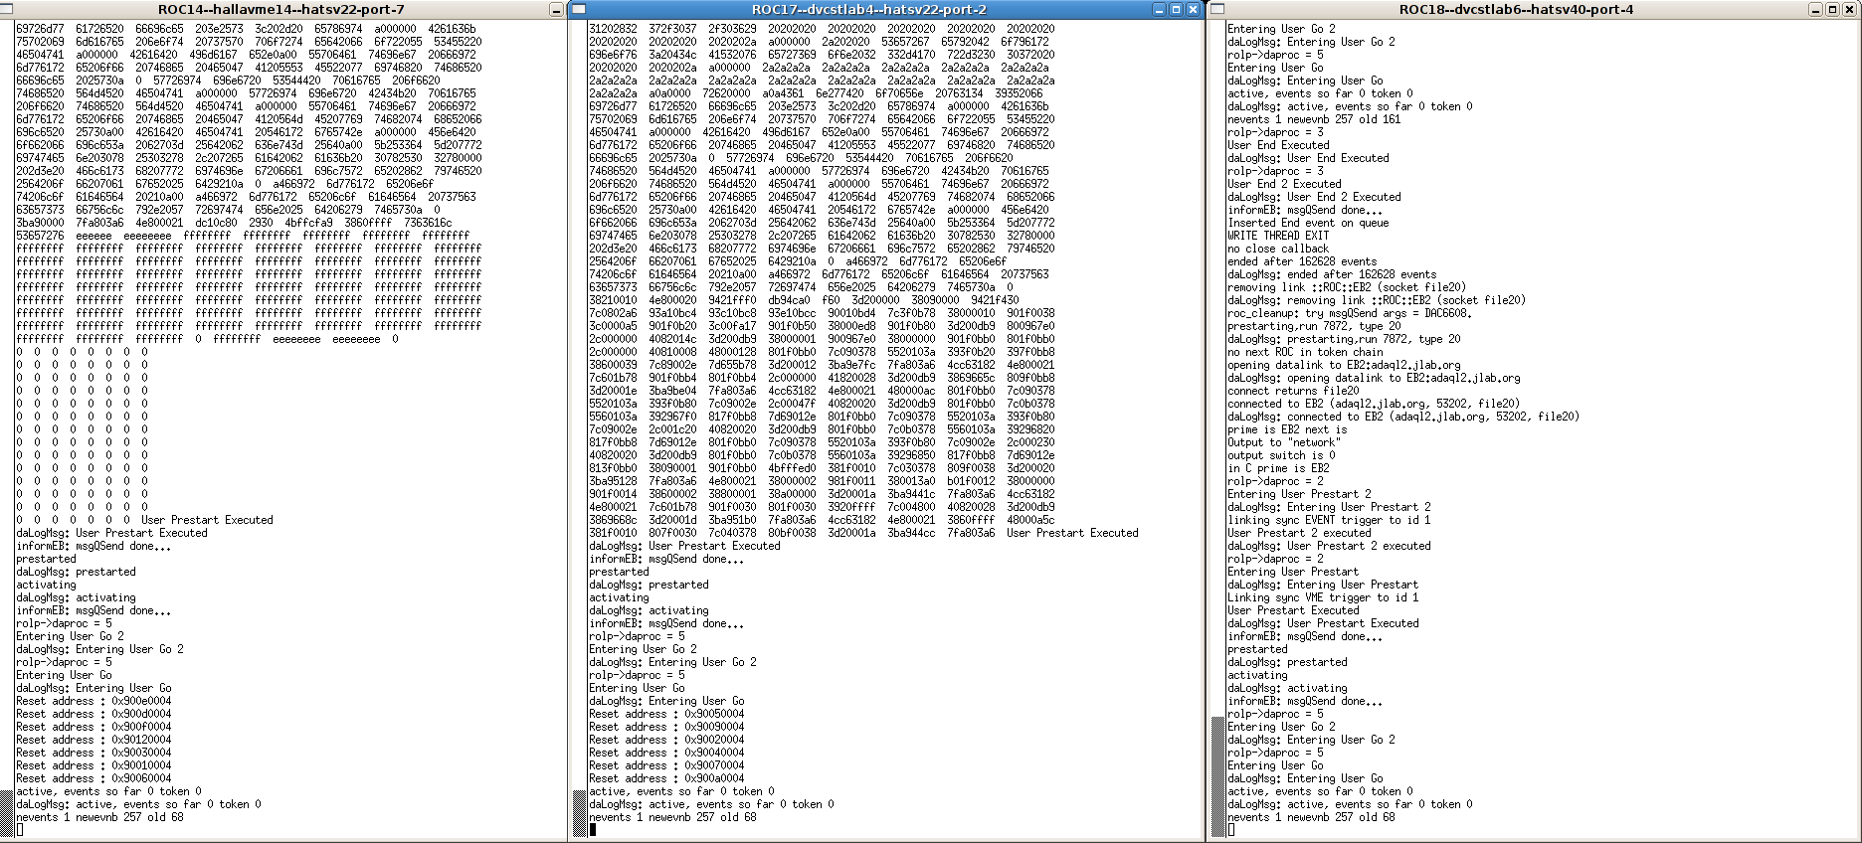Grab the ROC18 terminal scrollbar thumb

pos(1217,778)
